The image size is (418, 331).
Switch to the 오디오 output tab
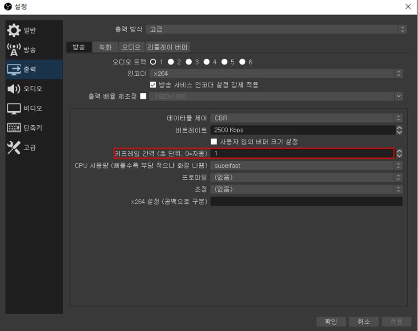coord(131,47)
